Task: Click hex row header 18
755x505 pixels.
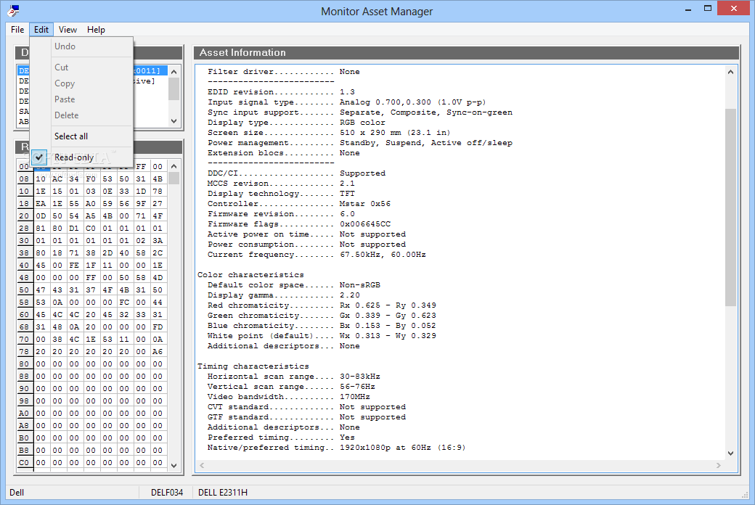Action: pyautogui.click(x=24, y=203)
